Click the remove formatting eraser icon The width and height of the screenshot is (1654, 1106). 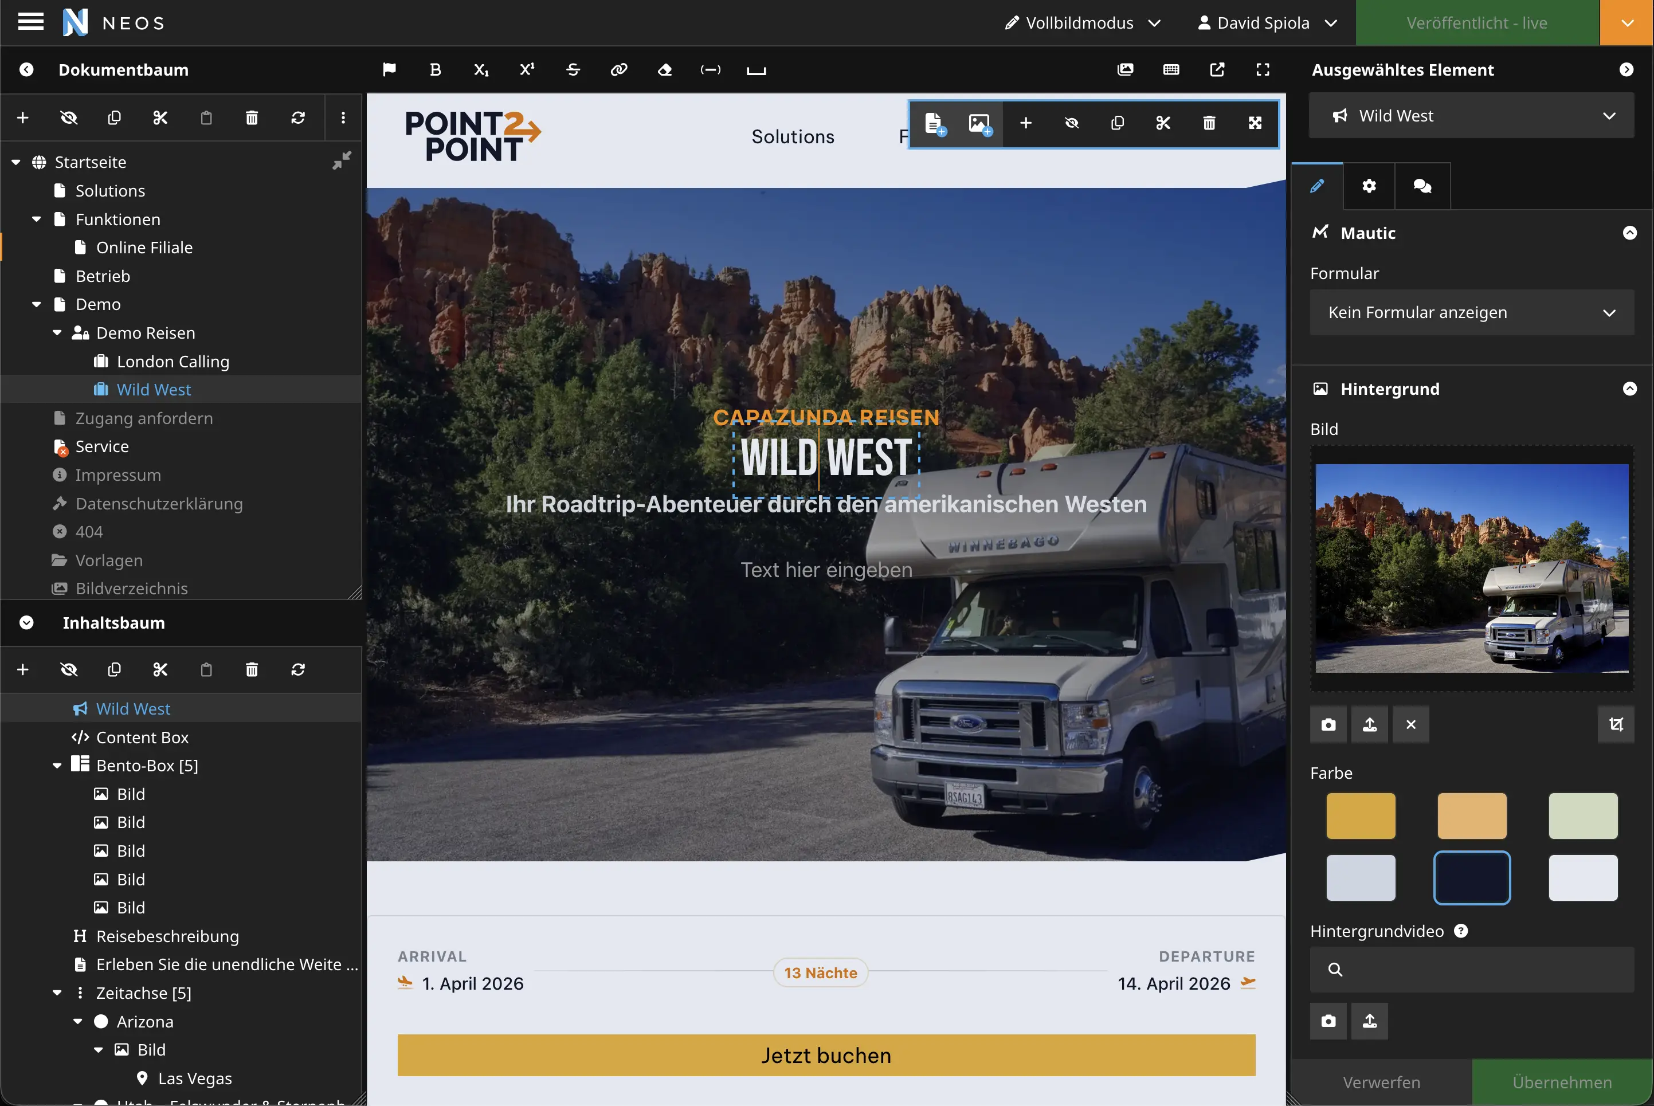[x=664, y=70]
